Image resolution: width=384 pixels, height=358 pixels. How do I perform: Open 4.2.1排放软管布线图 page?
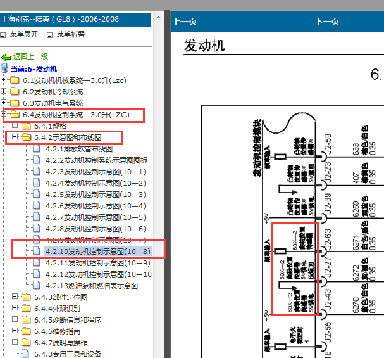coord(79,149)
